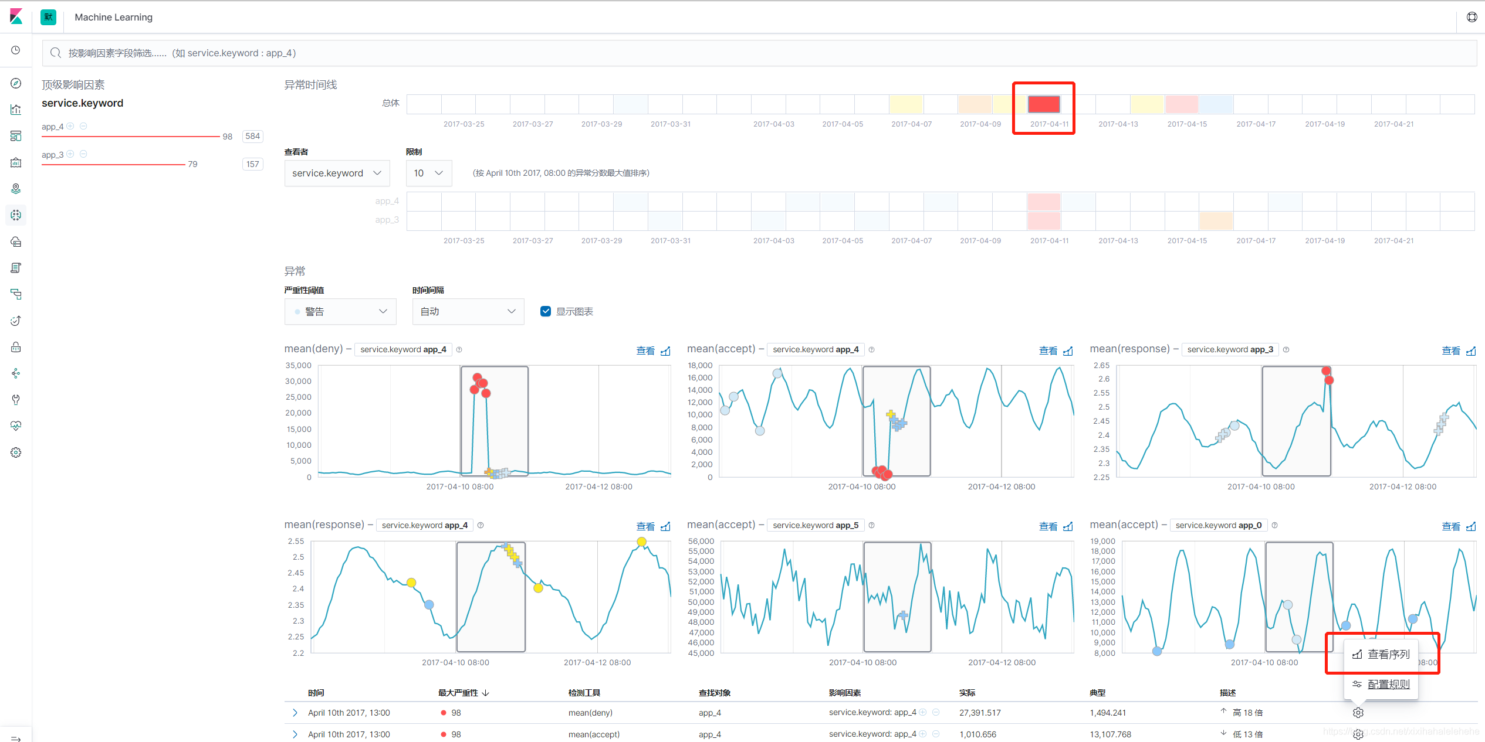Toggle the show charts checkbox
This screenshot has width=1485, height=742.
coord(546,311)
